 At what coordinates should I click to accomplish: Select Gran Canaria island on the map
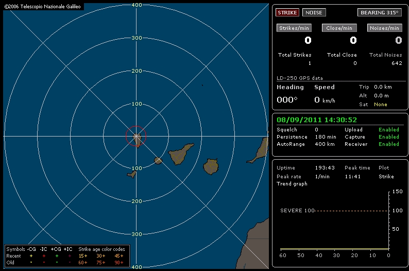211,166
